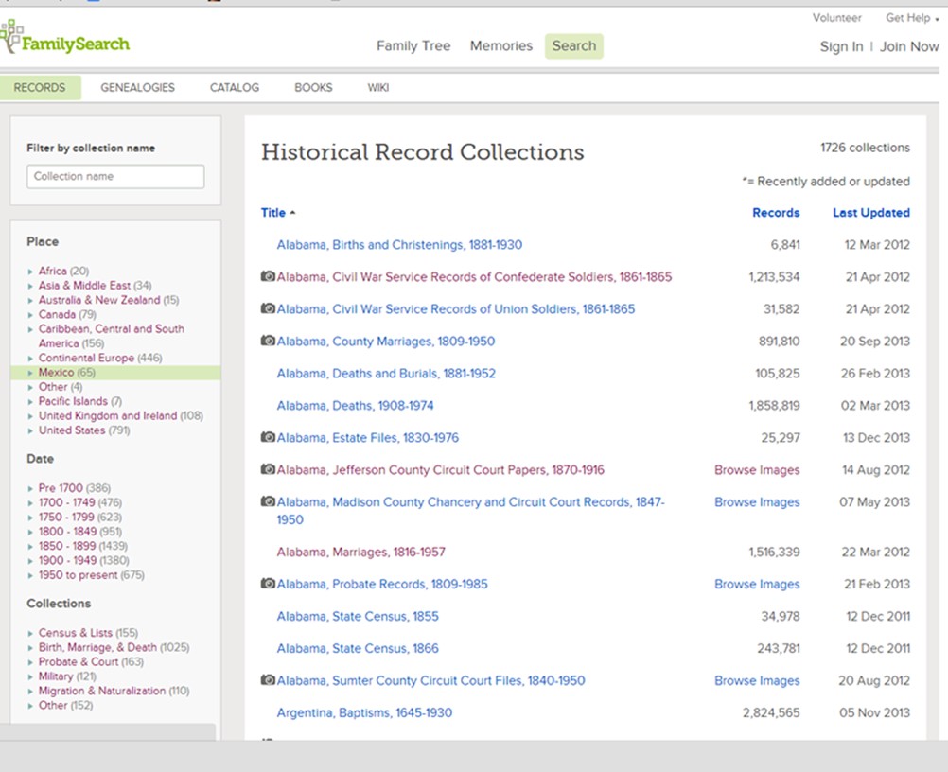The width and height of the screenshot is (948, 772).
Task: Open Alabama, Deaths and Burials, 1881-1952
Action: pos(386,373)
